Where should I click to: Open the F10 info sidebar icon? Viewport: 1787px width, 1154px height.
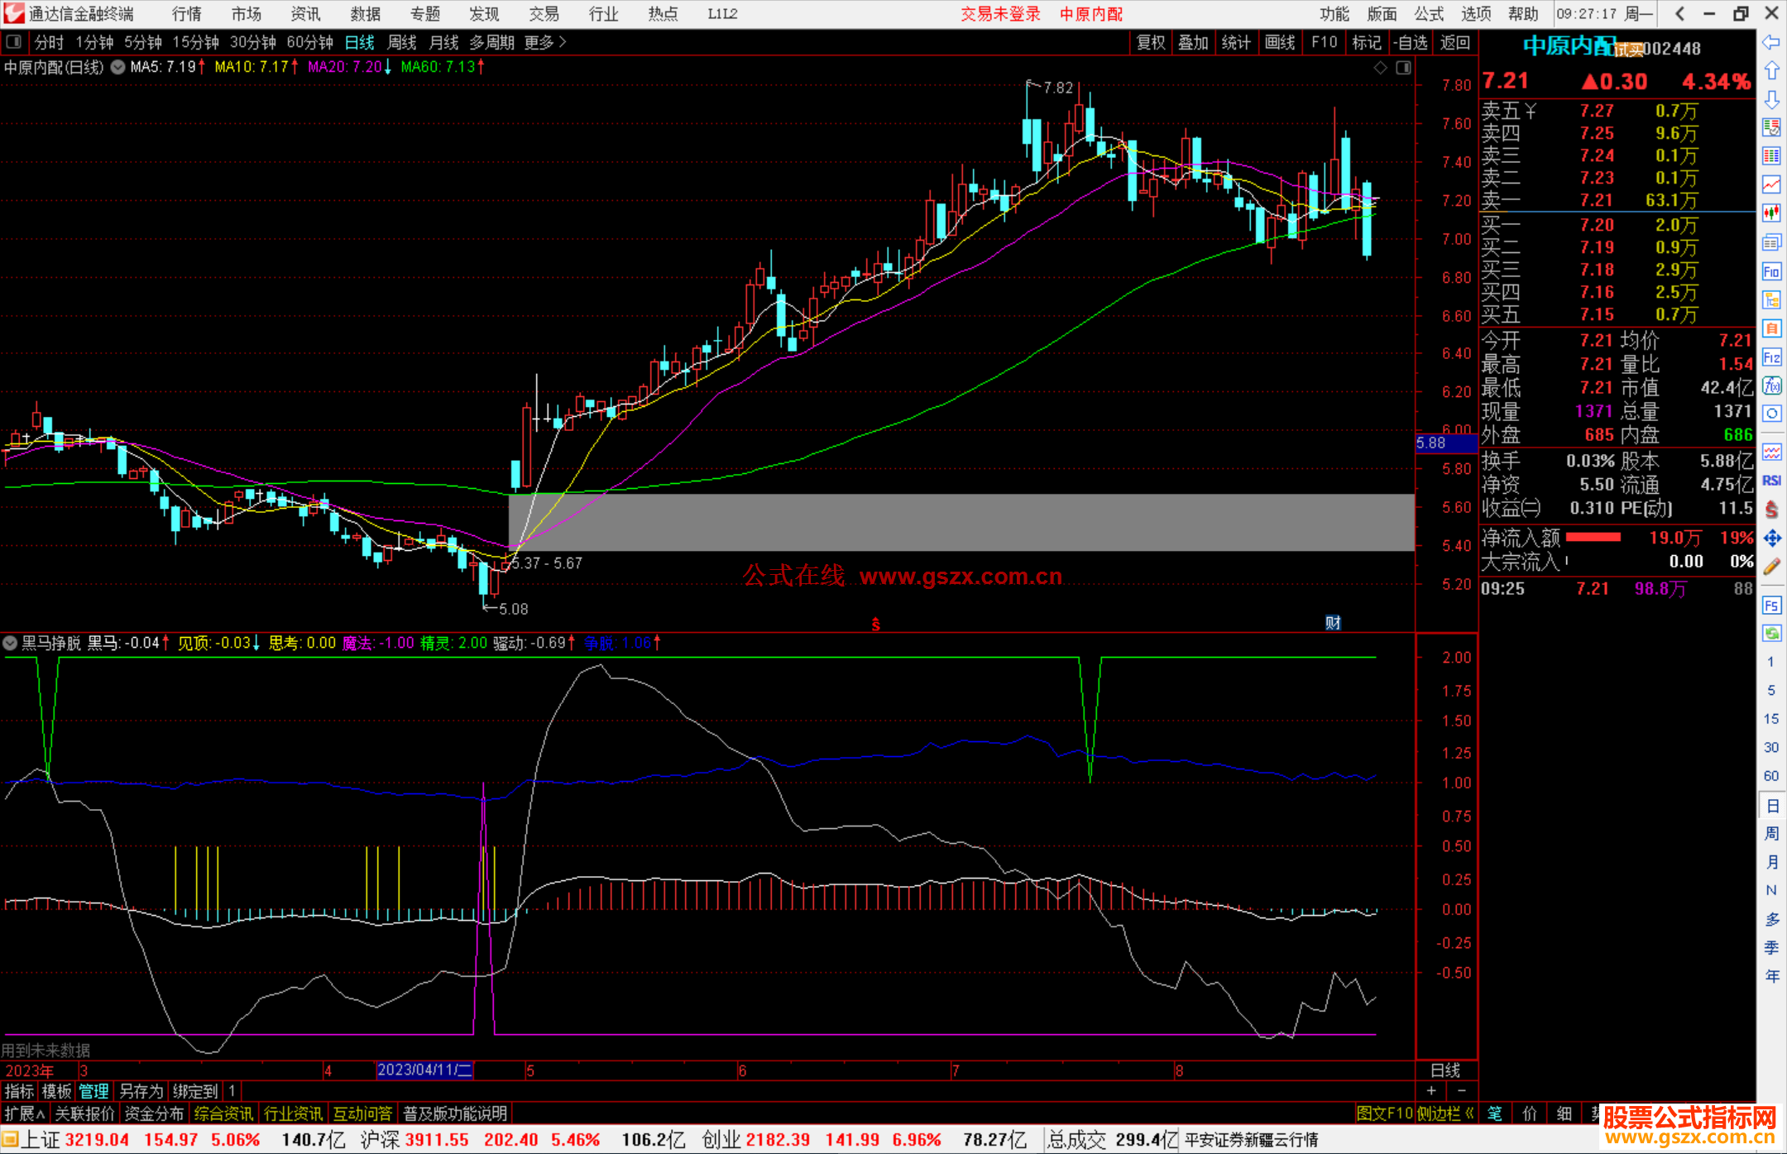pyautogui.click(x=1771, y=271)
